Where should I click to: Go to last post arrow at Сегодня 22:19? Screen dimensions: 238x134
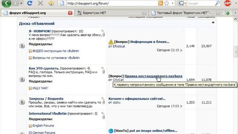[x=181, y=50]
